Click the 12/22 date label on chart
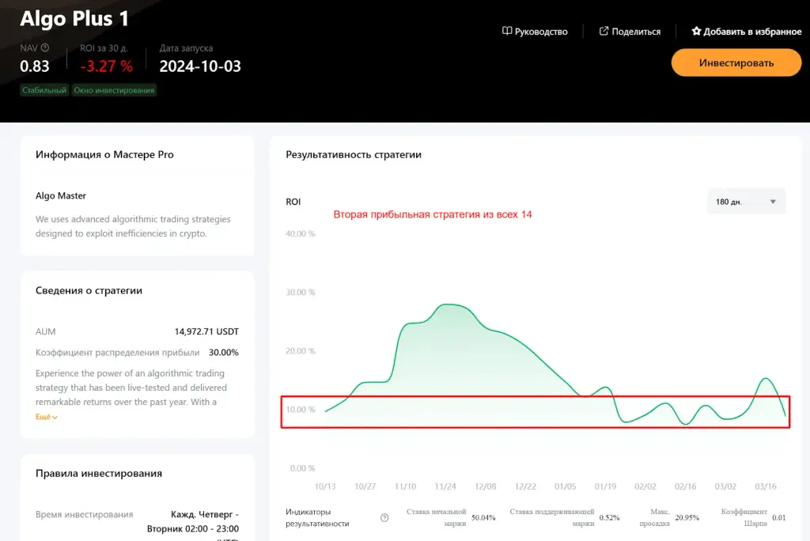This screenshot has height=541, width=810. pyautogui.click(x=525, y=486)
